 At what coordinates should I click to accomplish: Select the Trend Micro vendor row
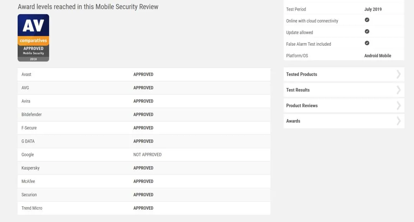[32, 208]
